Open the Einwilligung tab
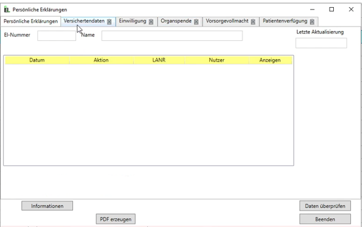This screenshot has height=227, width=362. pos(132,21)
